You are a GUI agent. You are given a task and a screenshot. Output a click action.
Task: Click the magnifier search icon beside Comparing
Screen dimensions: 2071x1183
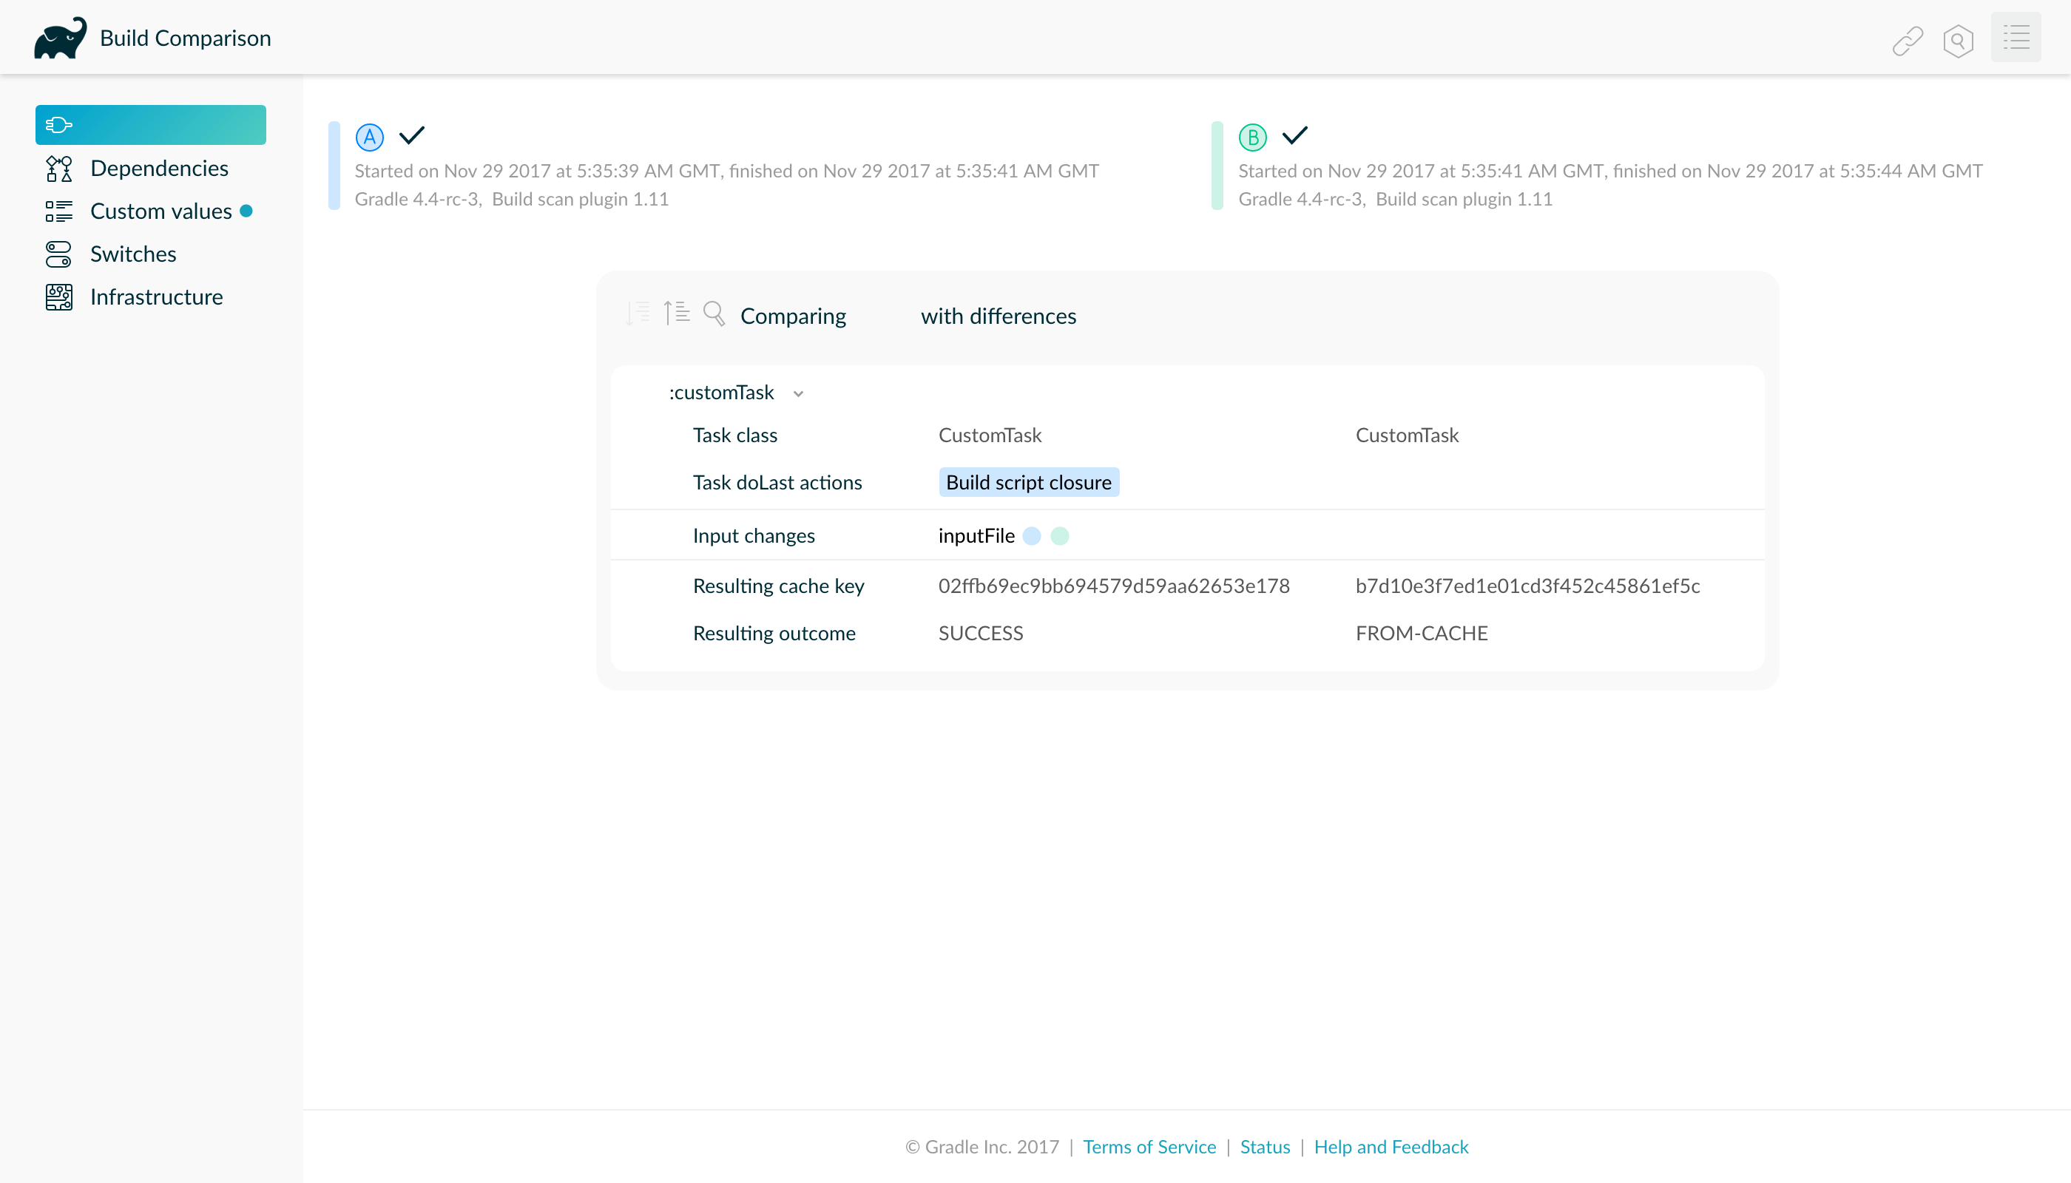(x=714, y=313)
